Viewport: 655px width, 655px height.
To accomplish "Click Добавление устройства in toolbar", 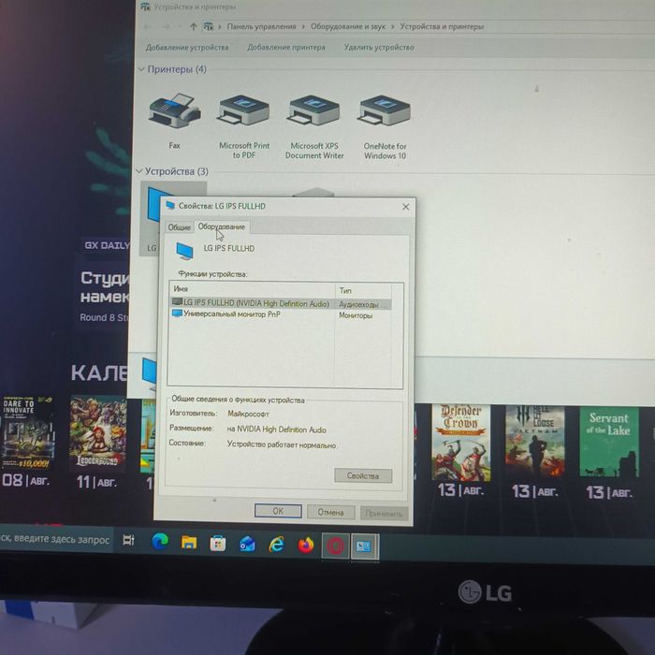I will pos(187,47).
